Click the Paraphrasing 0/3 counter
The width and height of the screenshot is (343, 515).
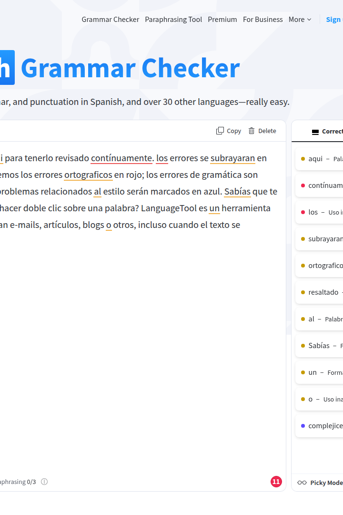18,482
